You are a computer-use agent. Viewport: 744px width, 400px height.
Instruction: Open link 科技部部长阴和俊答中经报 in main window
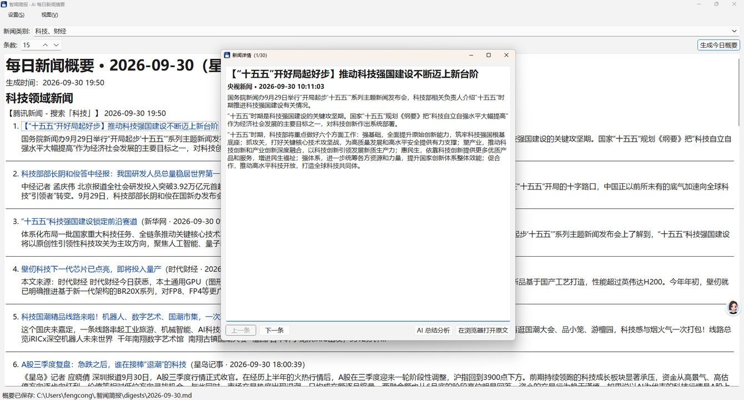point(121,174)
